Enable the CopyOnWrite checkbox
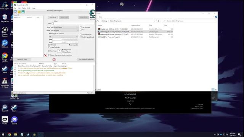Screen dimensions: 244x137 49,47
